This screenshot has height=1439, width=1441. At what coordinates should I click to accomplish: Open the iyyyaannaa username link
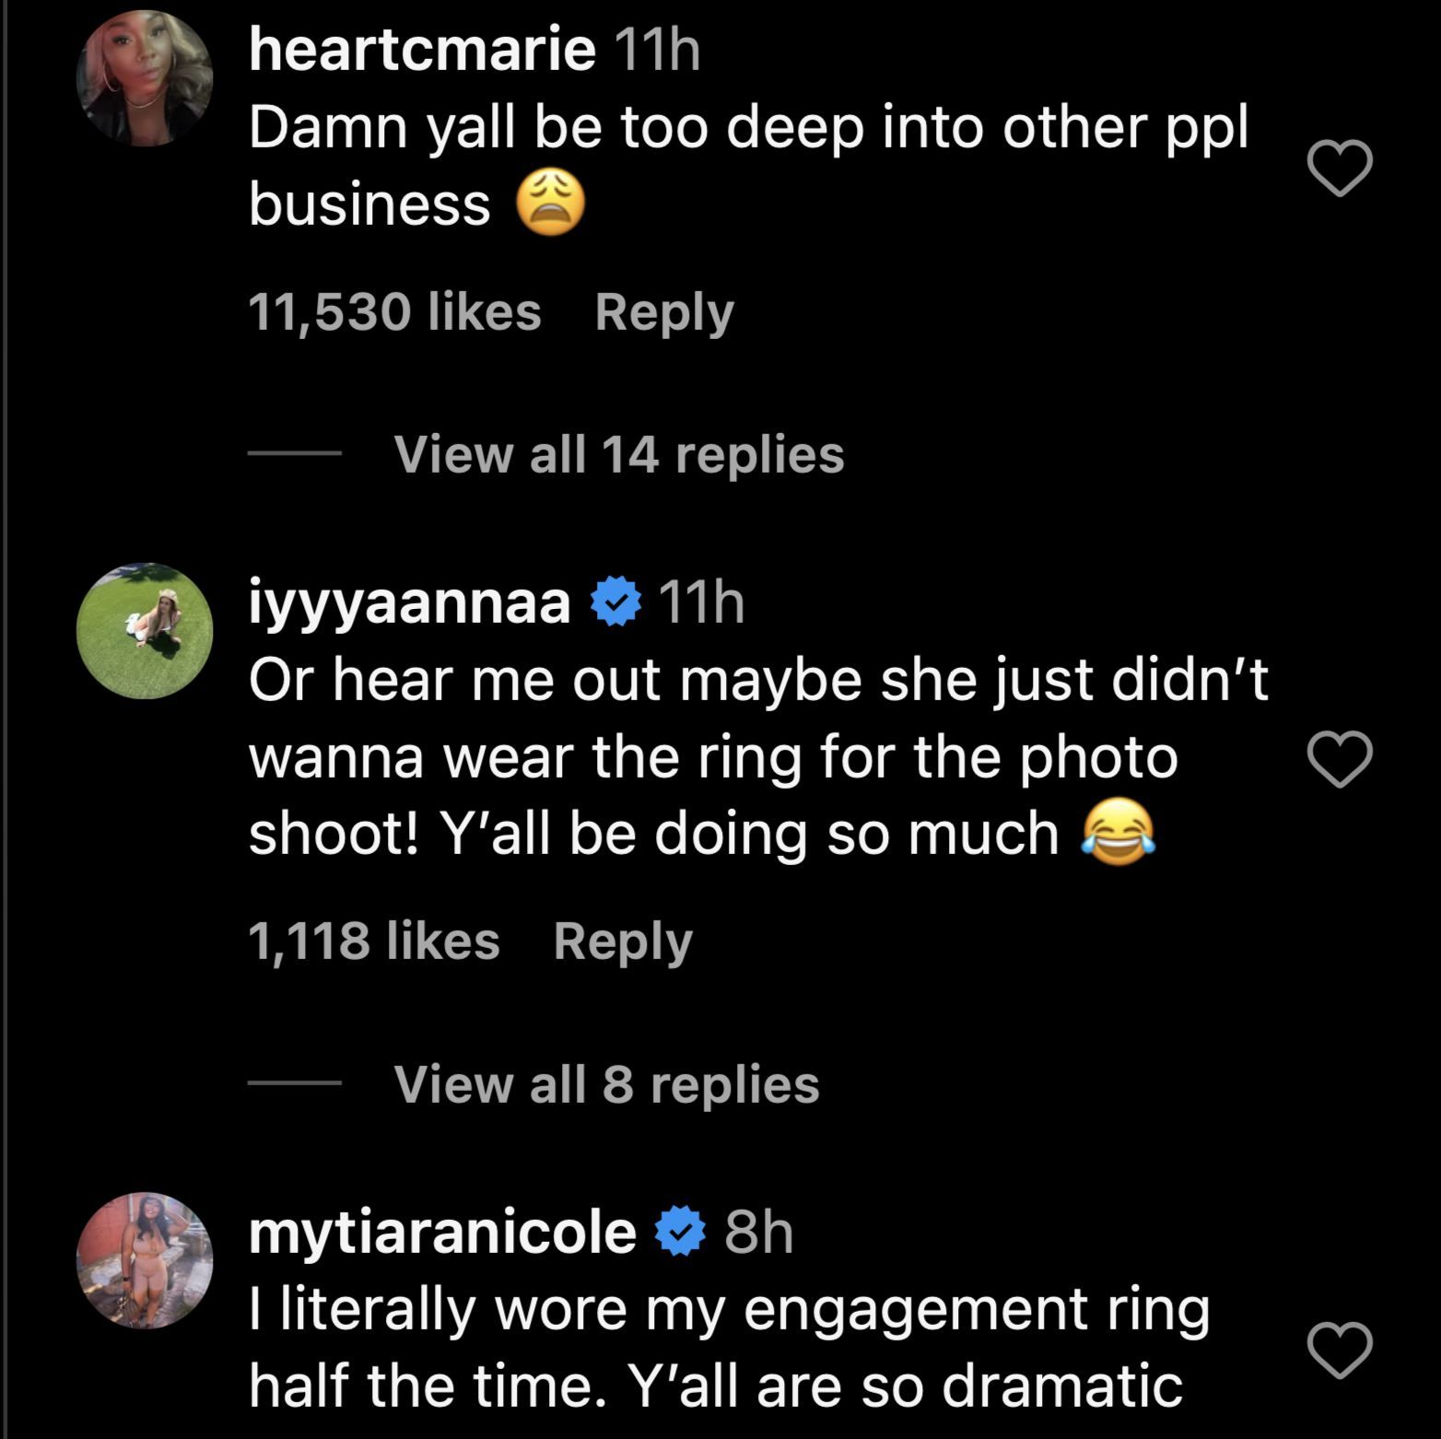click(409, 603)
